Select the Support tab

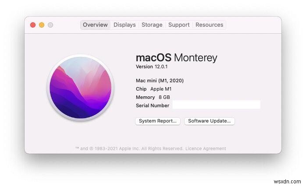pos(179,25)
